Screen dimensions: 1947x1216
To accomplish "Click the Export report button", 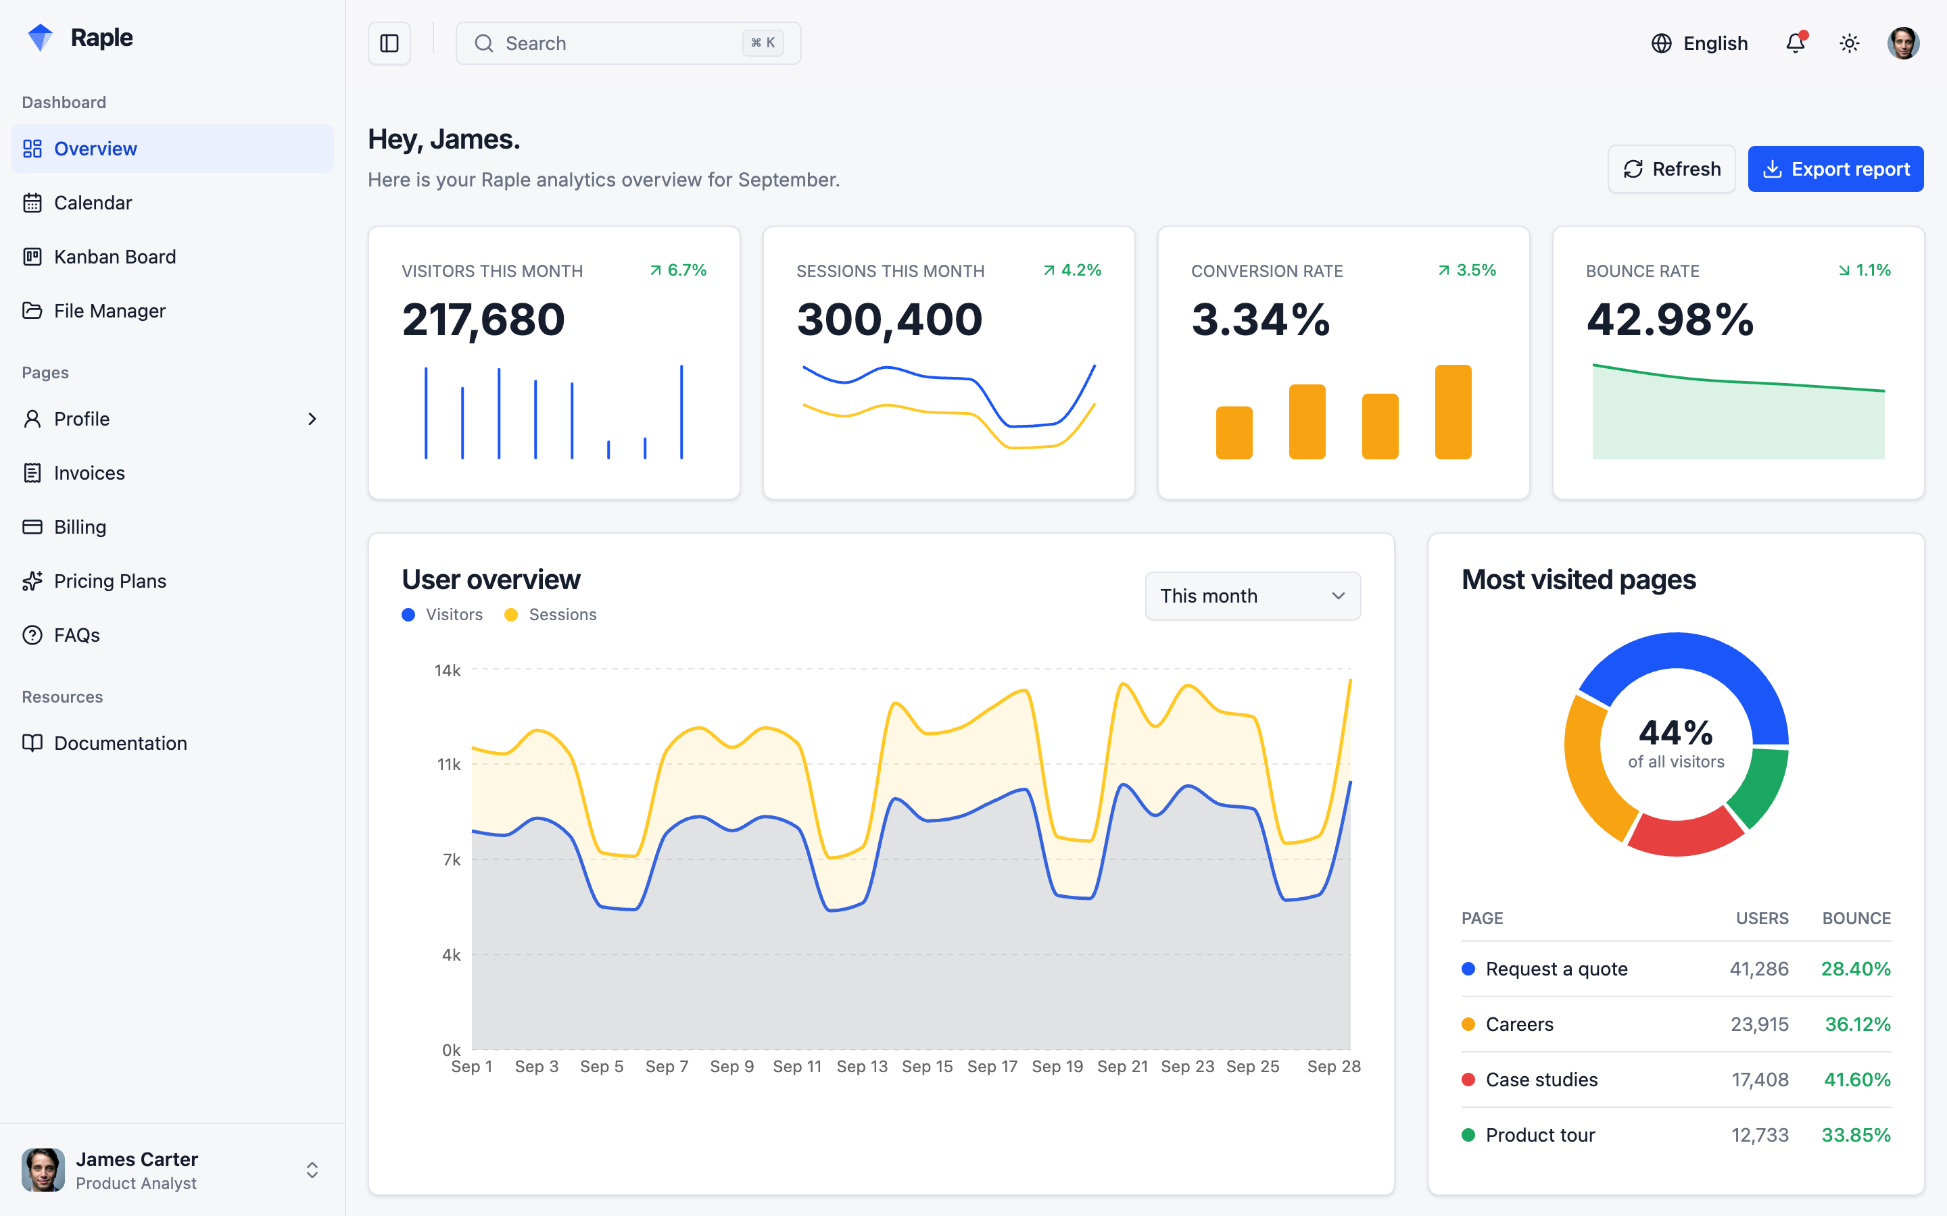I will 1835,169.
